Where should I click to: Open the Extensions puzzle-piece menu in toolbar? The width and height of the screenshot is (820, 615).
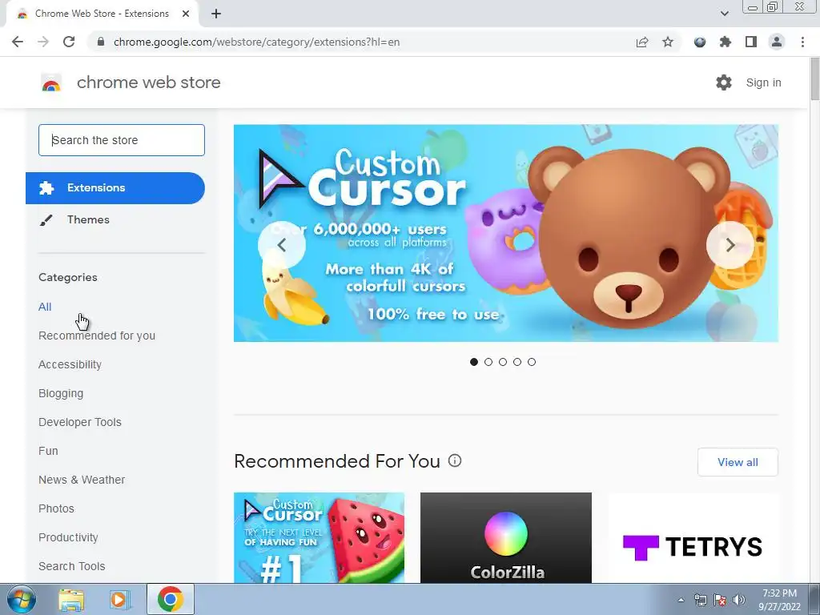pyautogui.click(x=726, y=42)
